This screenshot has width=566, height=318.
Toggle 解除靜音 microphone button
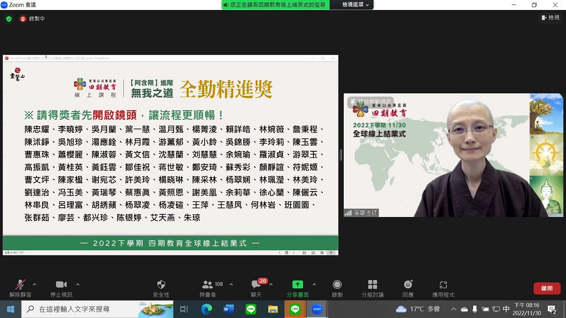click(x=20, y=288)
